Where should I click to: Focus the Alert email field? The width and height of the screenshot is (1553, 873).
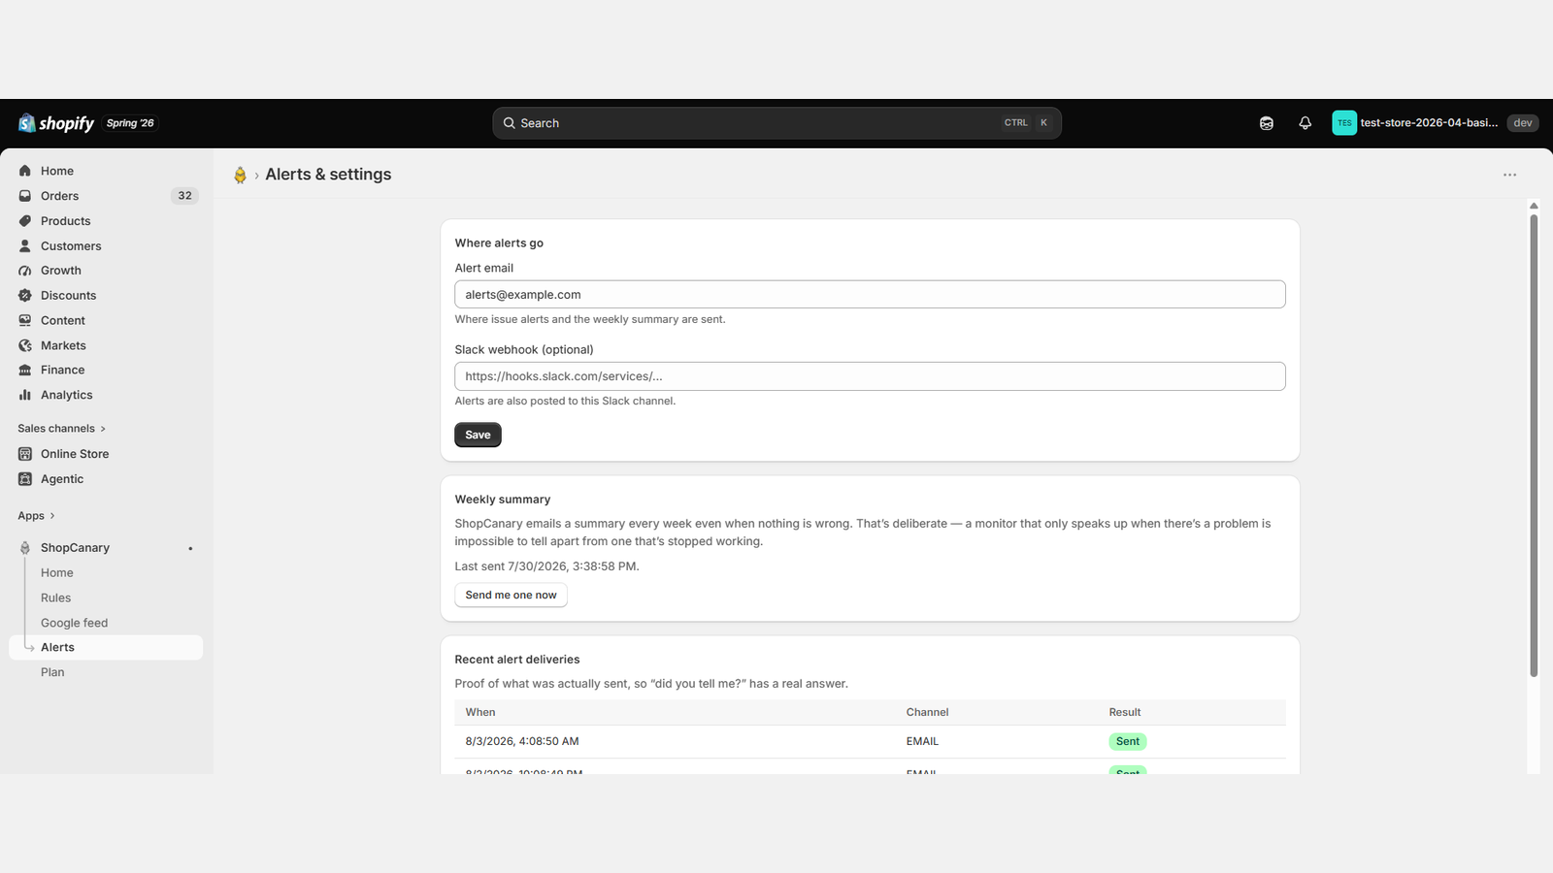[x=870, y=295]
